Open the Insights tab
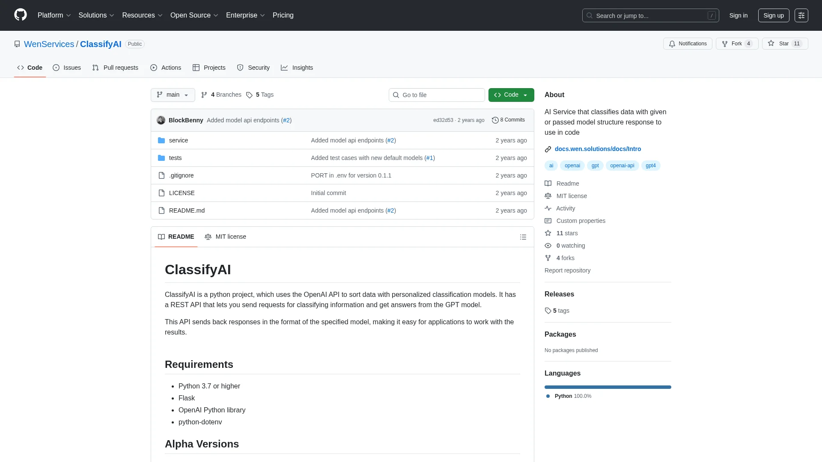822x462 pixels. click(297, 68)
